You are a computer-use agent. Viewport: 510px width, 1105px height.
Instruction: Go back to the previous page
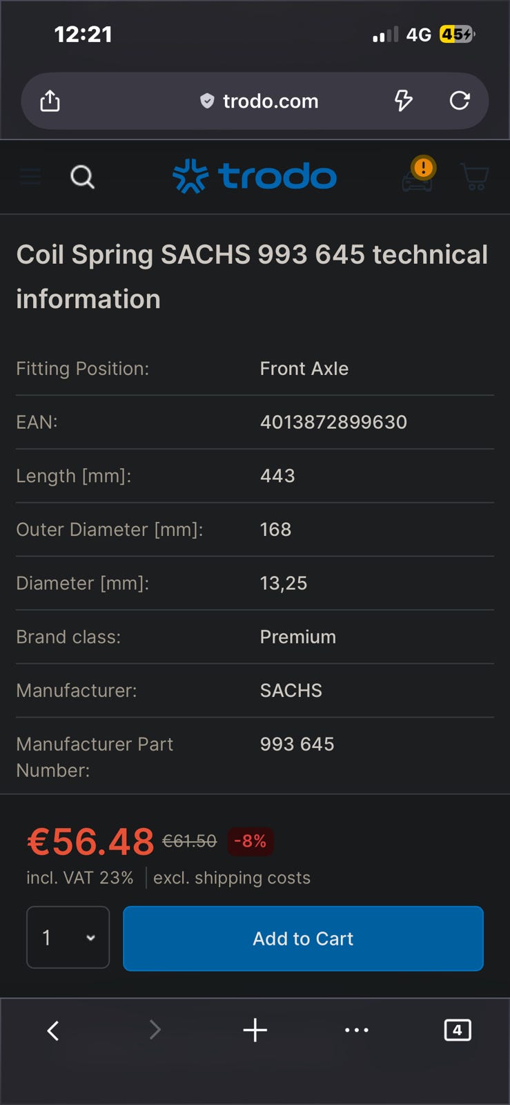tap(53, 1030)
